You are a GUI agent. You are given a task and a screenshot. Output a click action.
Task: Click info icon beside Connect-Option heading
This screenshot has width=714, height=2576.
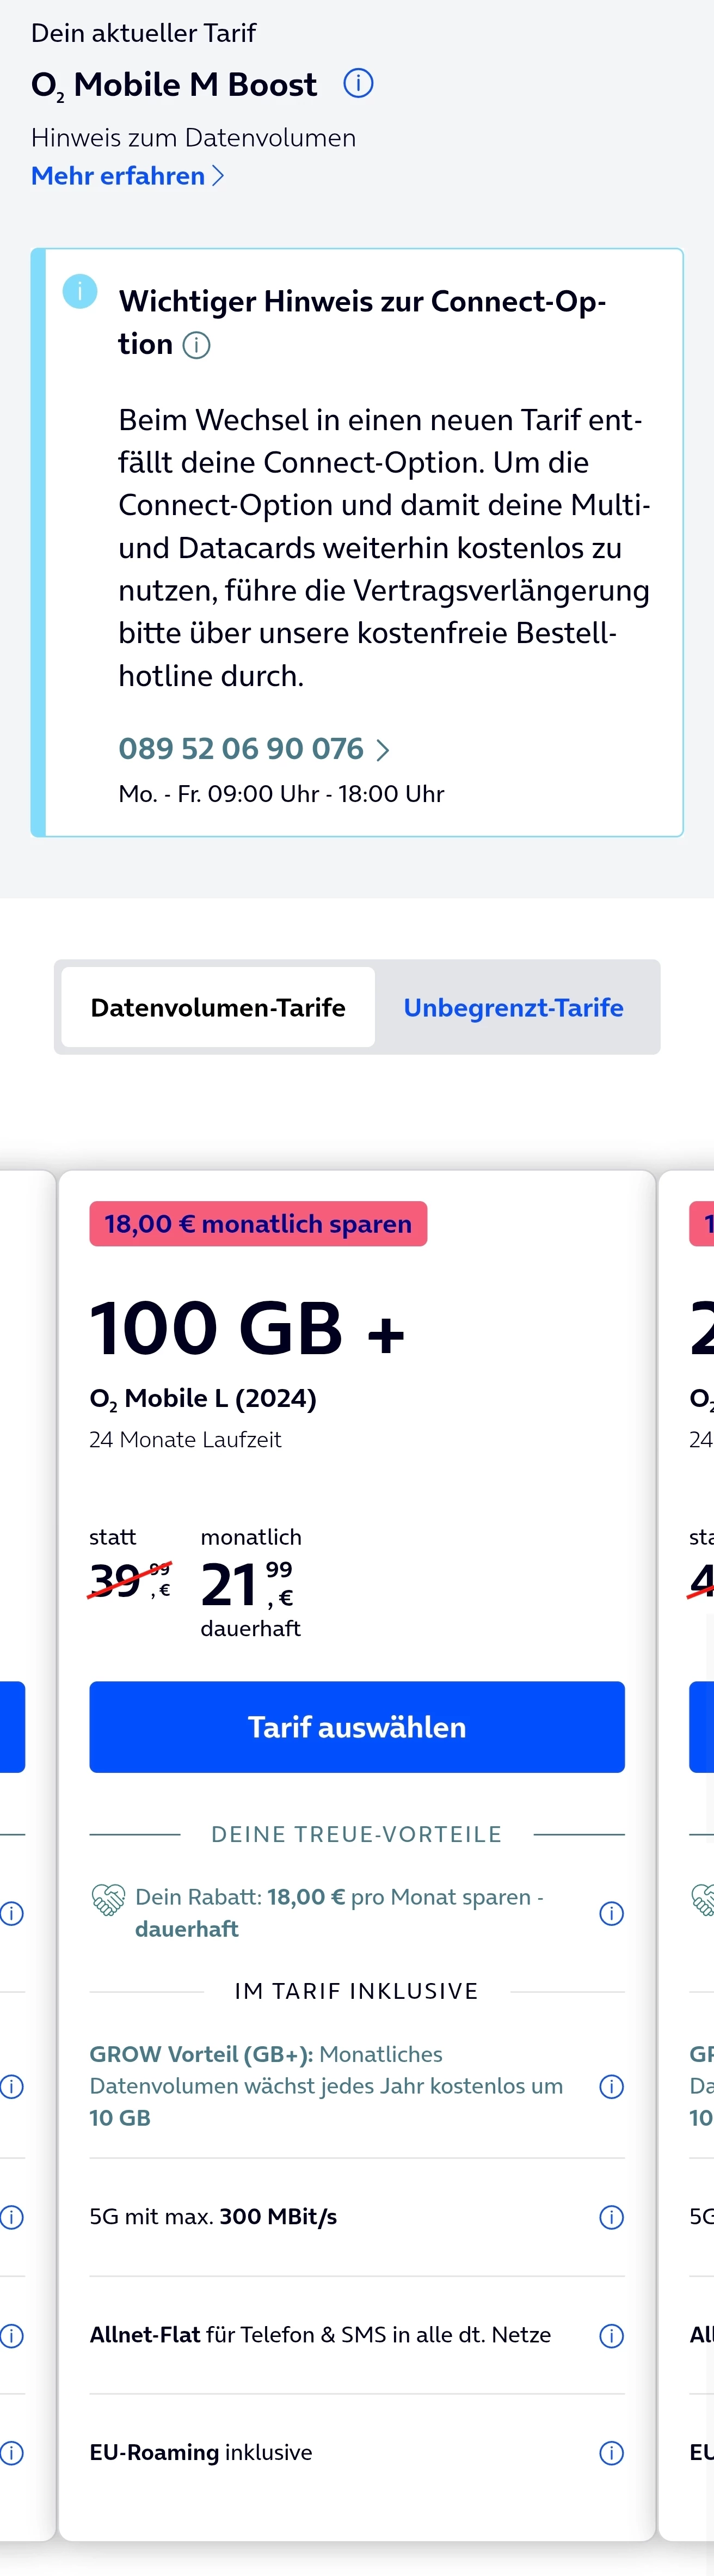(197, 346)
